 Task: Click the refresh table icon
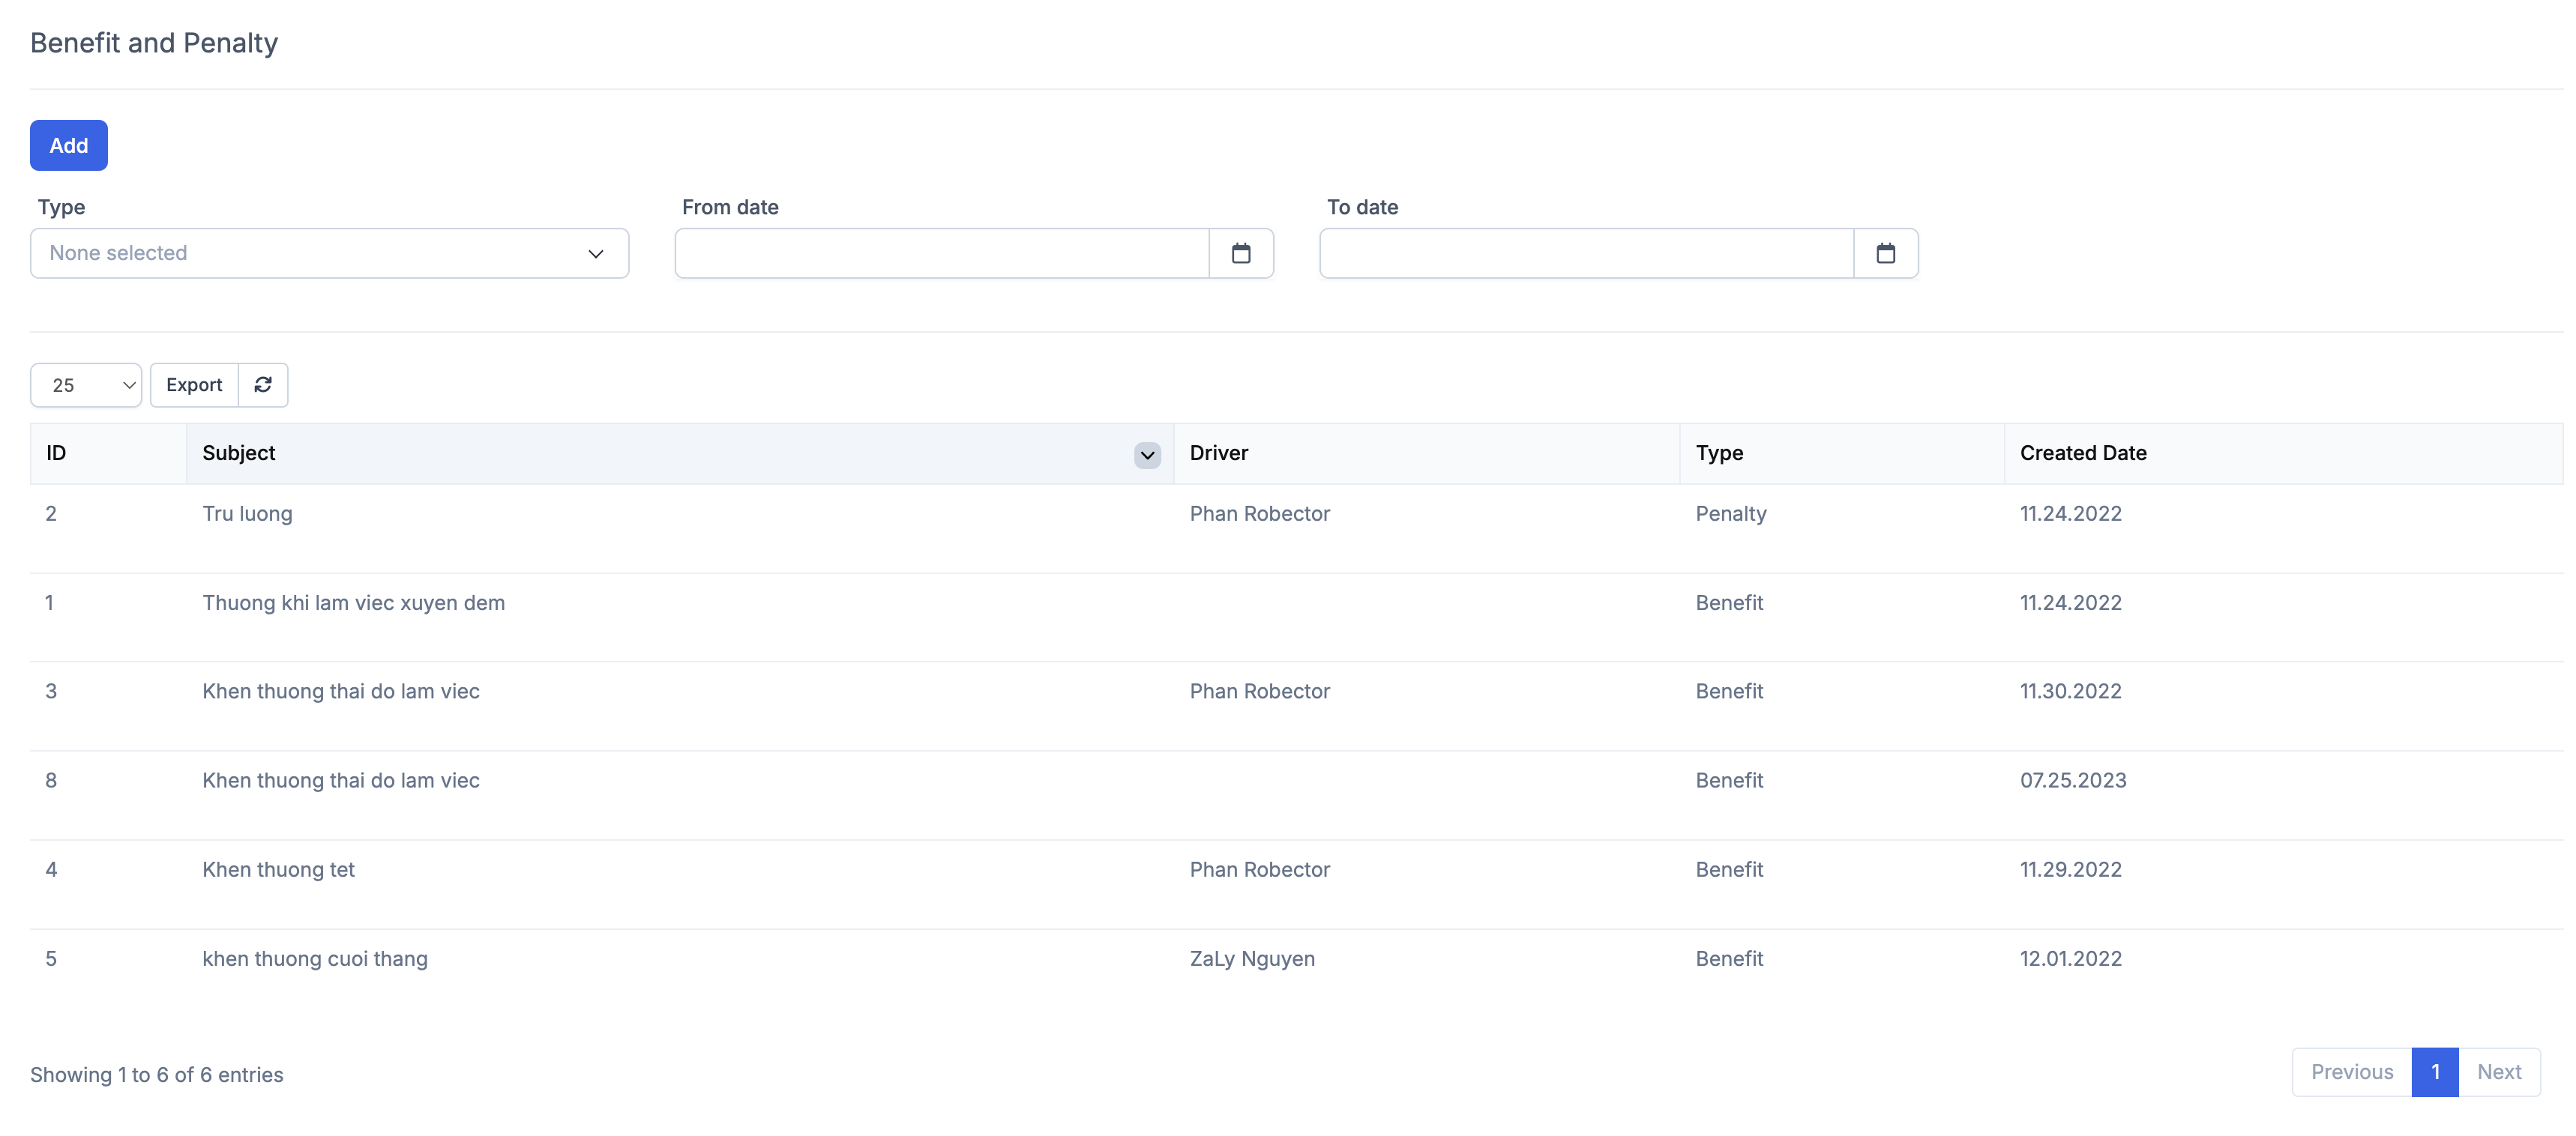pos(263,384)
